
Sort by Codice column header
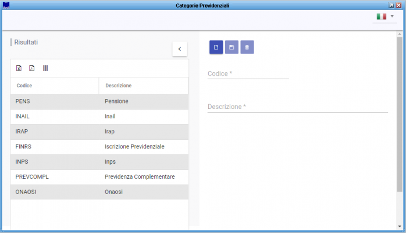(55, 86)
